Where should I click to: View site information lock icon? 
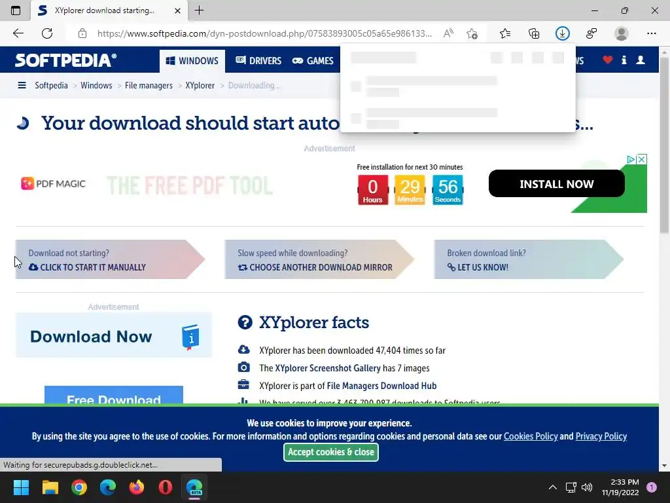(82, 33)
